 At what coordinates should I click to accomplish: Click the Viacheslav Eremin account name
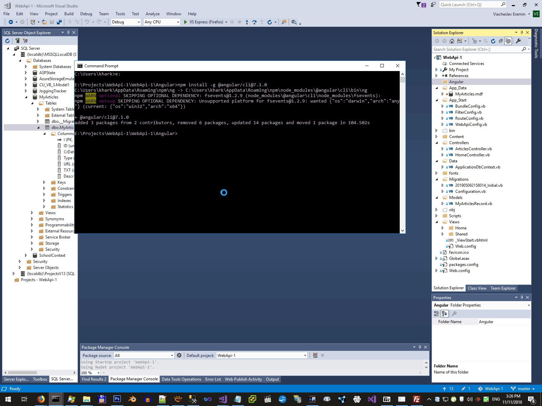[x=509, y=14]
